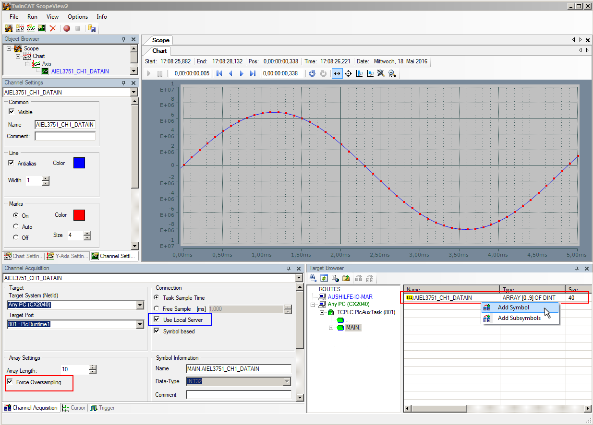Viewport: 593px width, 425px height.
Task: Toggle the Use Local Server checkbox
Action: tap(157, 319)
